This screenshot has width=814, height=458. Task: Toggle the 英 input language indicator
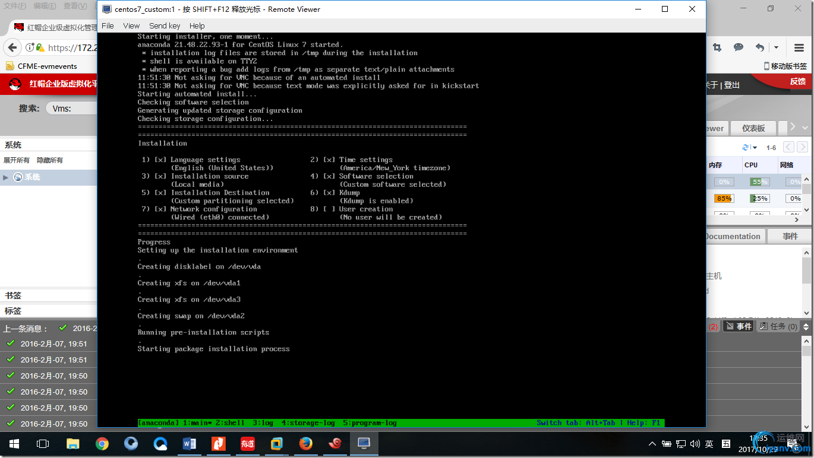click(709, 444)
